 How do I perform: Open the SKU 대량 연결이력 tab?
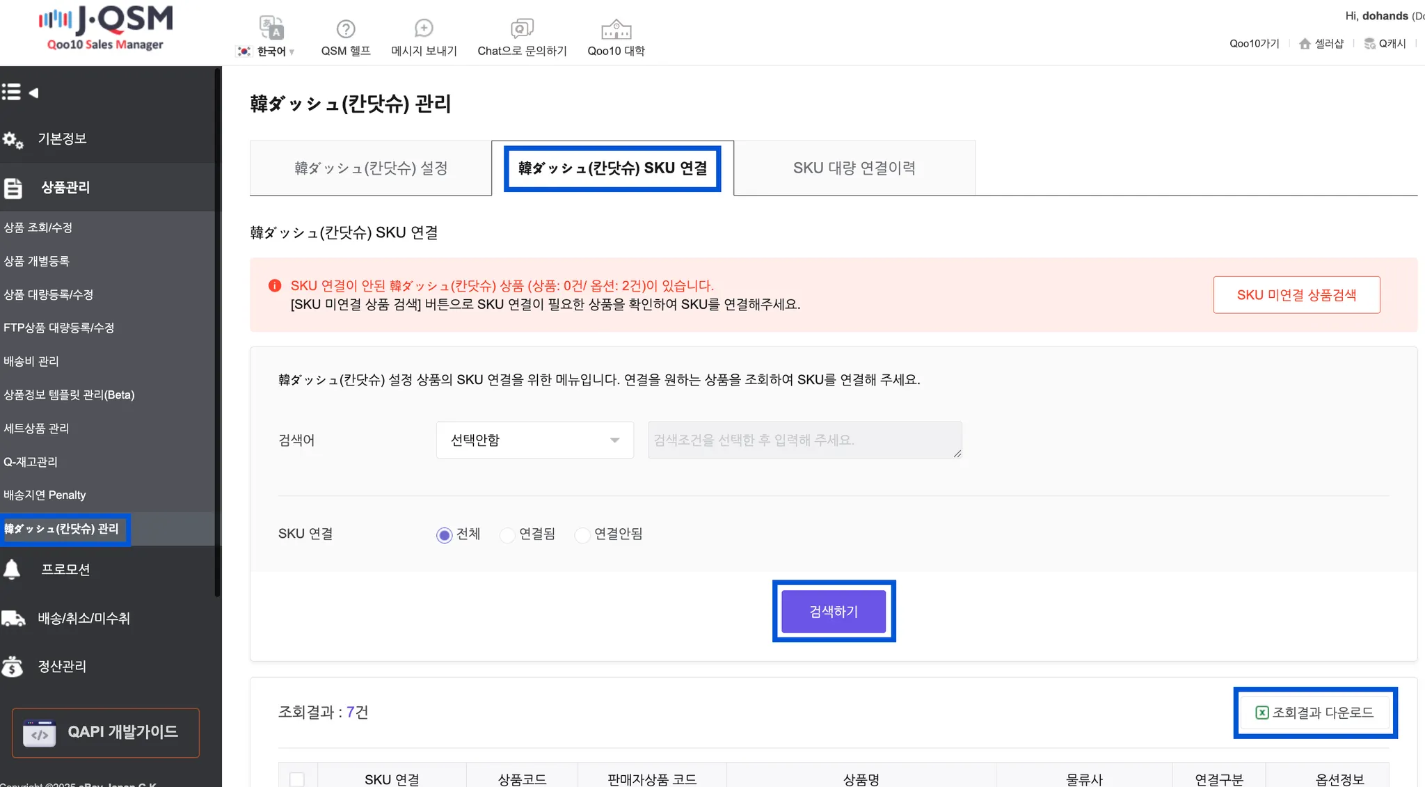pos(854,168)
